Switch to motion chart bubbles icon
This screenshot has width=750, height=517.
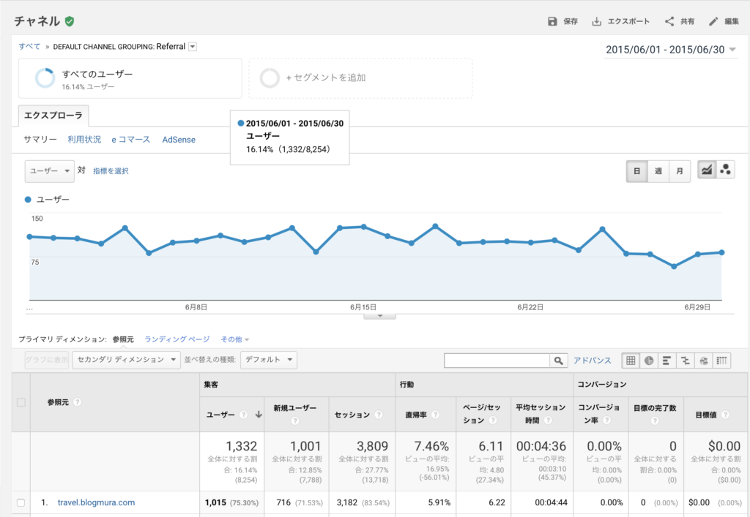[725, 170]
